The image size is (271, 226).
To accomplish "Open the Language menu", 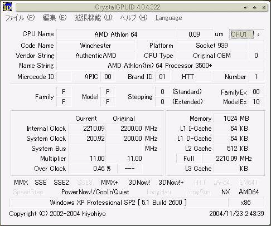I will tap(168, 18).
